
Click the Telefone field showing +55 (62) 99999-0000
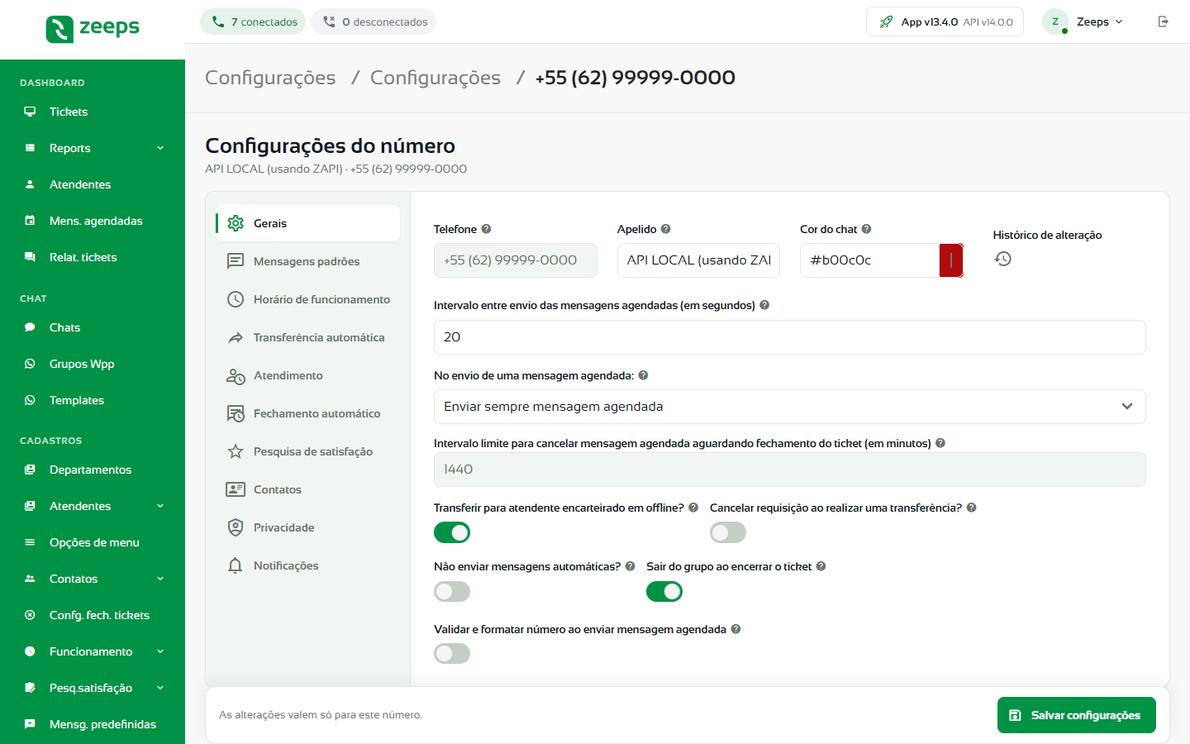(x=515, y=260)
